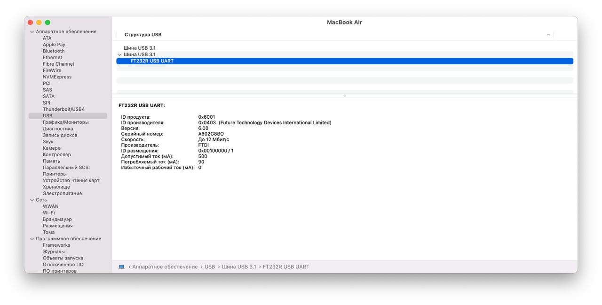602x305 pixels.
Task: Click the product ID value 0x6001
Action: click(x=207, y=117)
